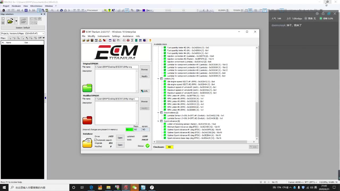Click the yellow DataBase folder icon

pos(87,143)
